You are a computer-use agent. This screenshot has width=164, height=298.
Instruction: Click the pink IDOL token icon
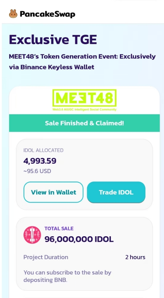pyautogui.click(x=32, y=235)
